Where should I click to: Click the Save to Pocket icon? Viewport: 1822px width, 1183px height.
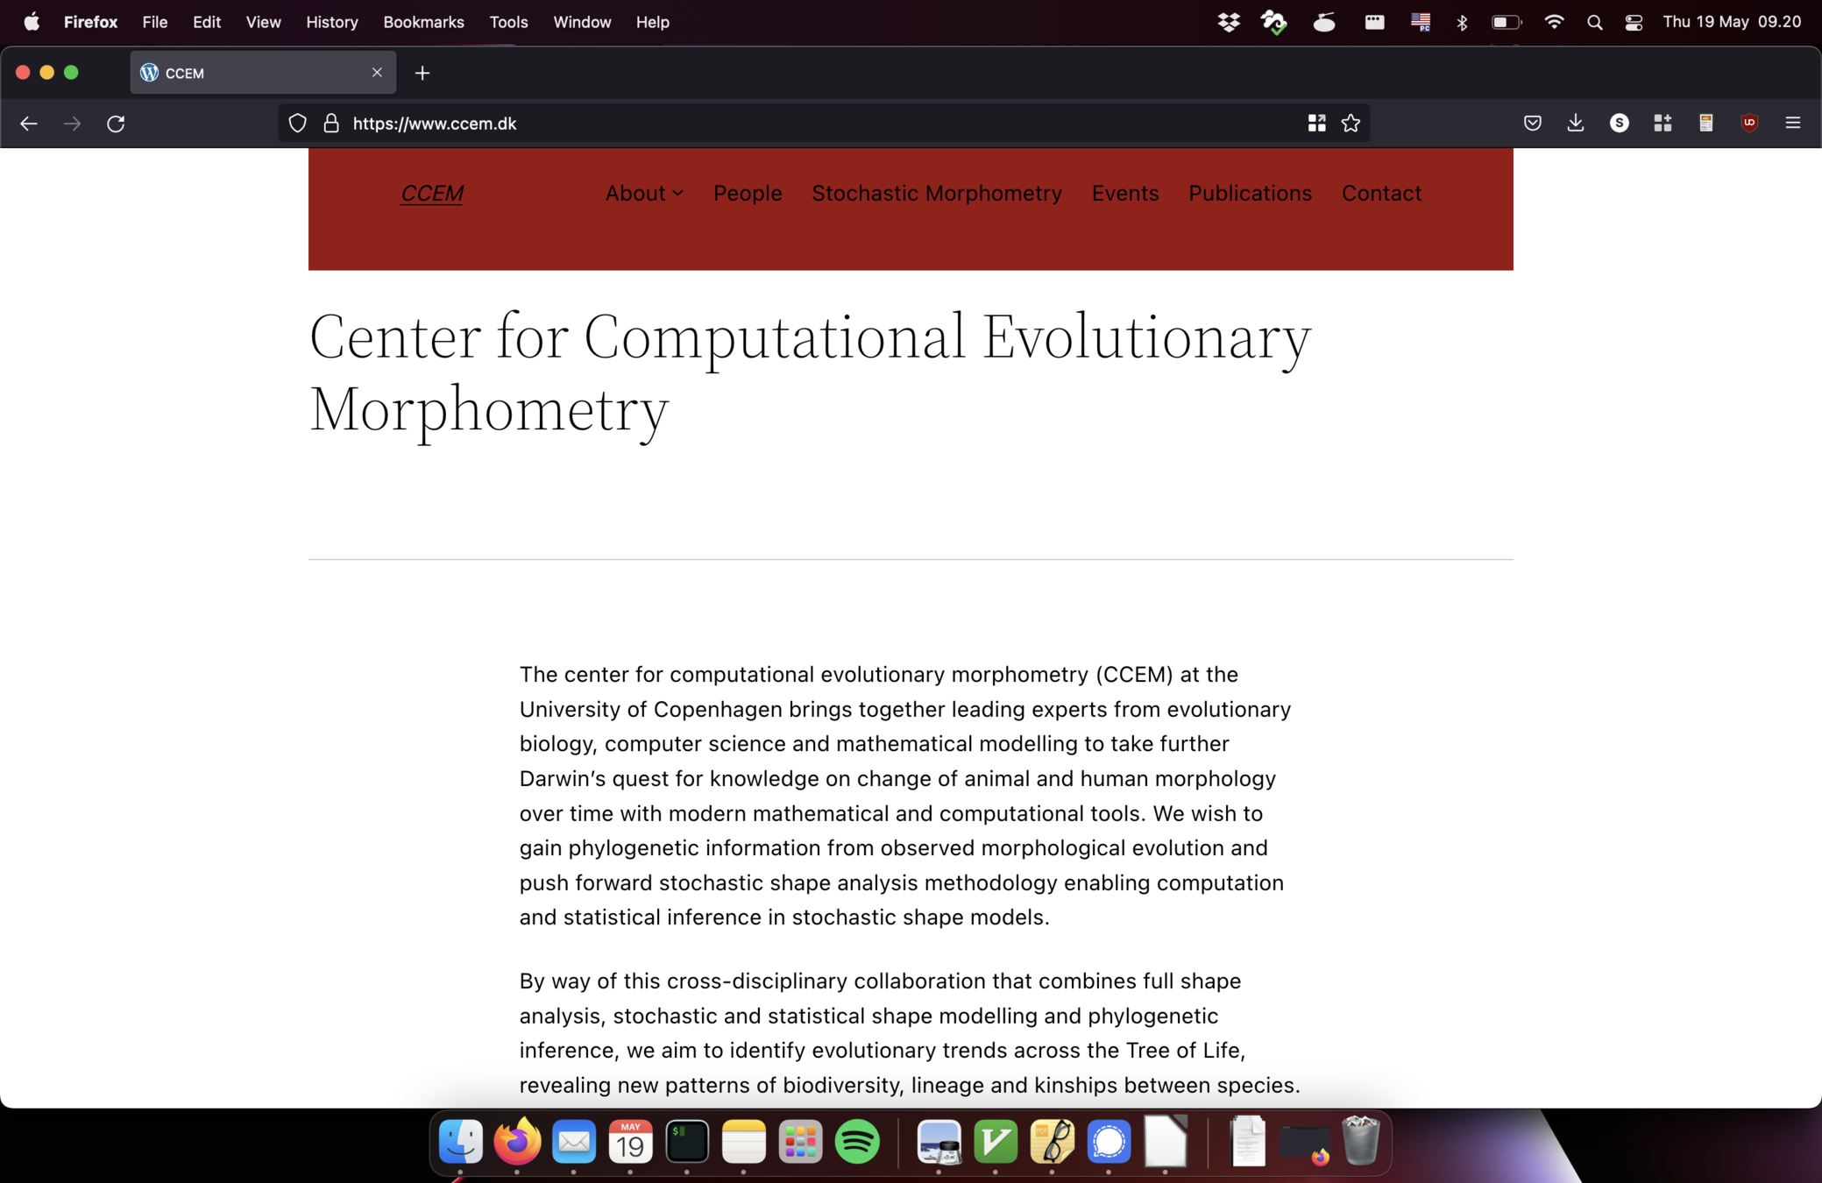tap(1532, 124)
